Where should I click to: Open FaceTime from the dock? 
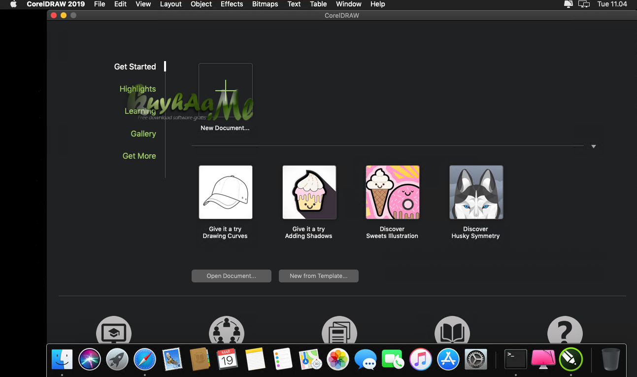393,359
